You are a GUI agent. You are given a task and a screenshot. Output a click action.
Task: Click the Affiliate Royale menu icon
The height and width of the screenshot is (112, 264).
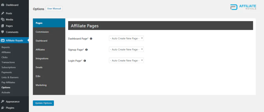pos(2,41)
